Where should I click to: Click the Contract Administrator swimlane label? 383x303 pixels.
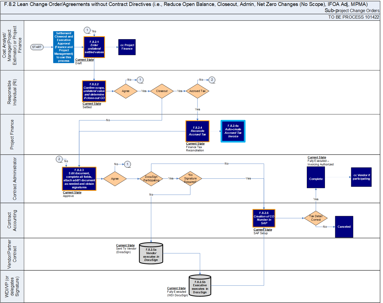point(15,179)
